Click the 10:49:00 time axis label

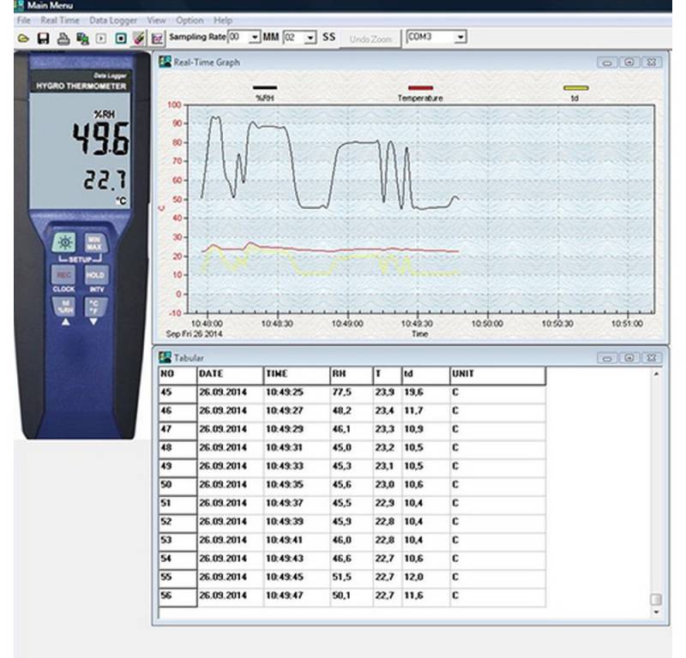point(347,324)
